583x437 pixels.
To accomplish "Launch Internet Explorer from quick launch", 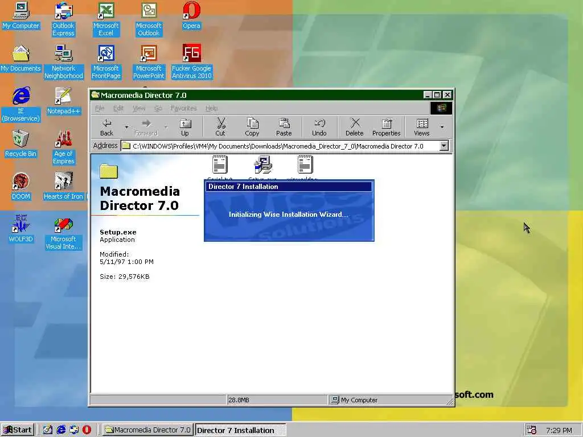I will coord(61,430).
